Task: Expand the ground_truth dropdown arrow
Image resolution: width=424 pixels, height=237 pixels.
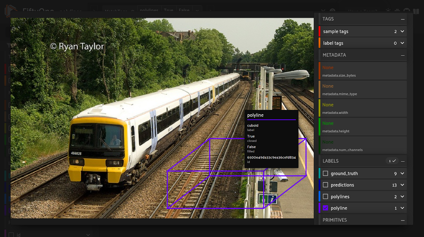Action: point(402,173)
